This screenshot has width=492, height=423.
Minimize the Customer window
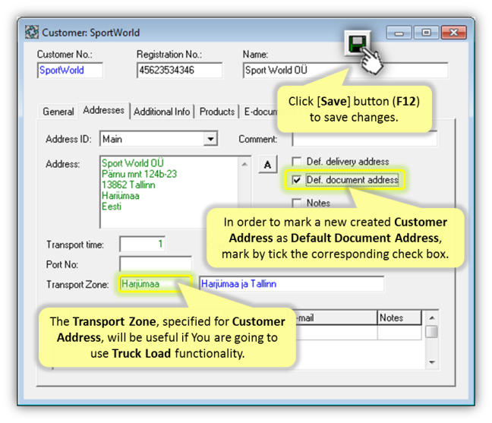[399, 33]
